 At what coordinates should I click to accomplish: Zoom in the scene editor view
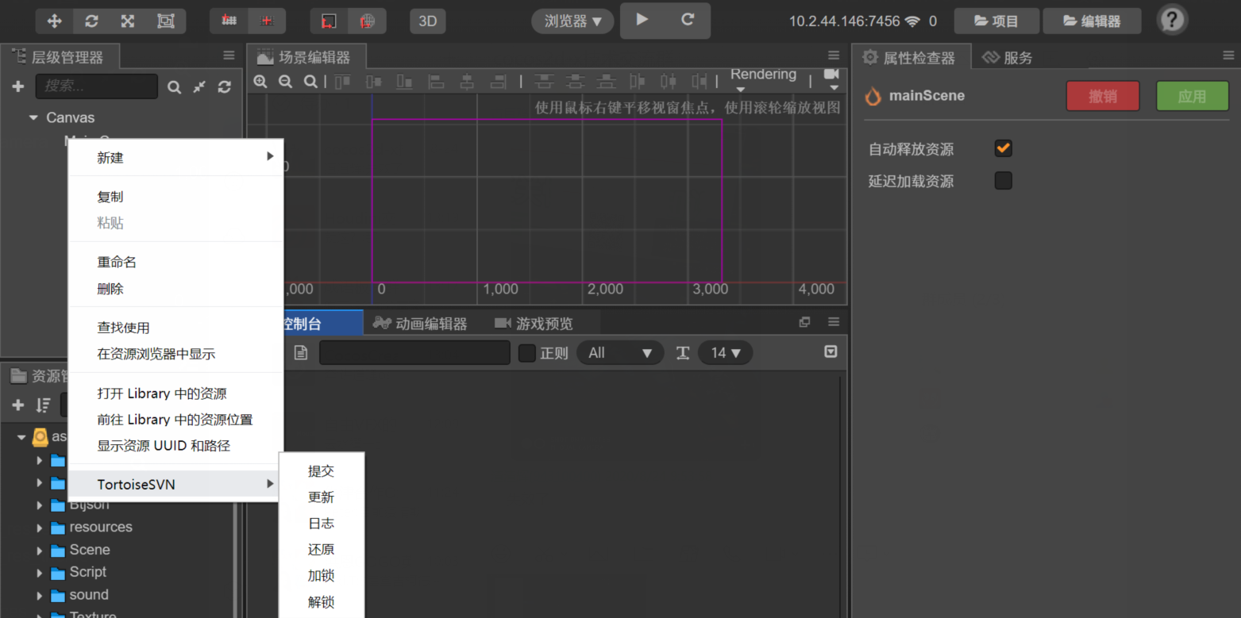coord(260,82)
